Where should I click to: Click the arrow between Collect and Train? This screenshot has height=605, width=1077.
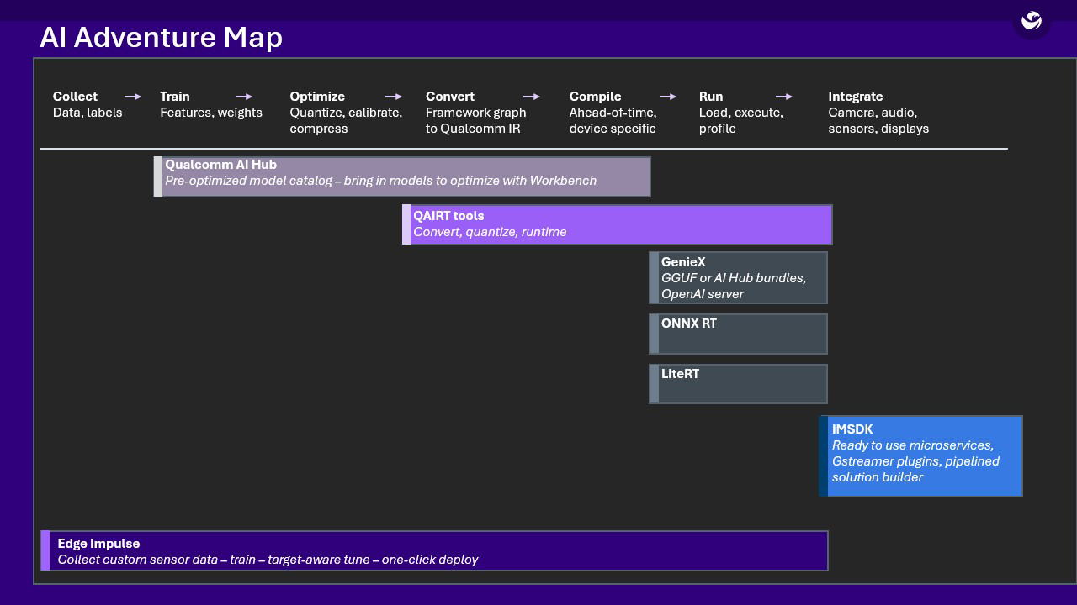pos(133,97)
